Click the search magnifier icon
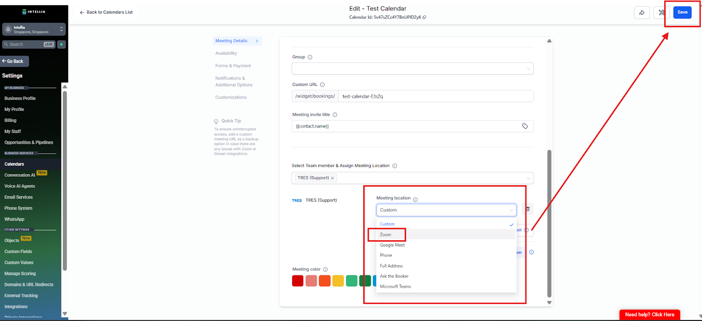Image resolution: width=702 pixels, height=321 pixels. 6,44
